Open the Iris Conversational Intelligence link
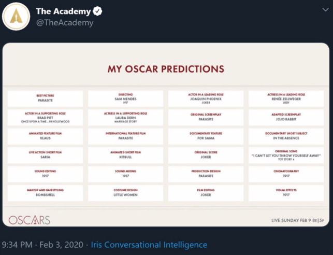The image size is (333, 255). (149, 245)
